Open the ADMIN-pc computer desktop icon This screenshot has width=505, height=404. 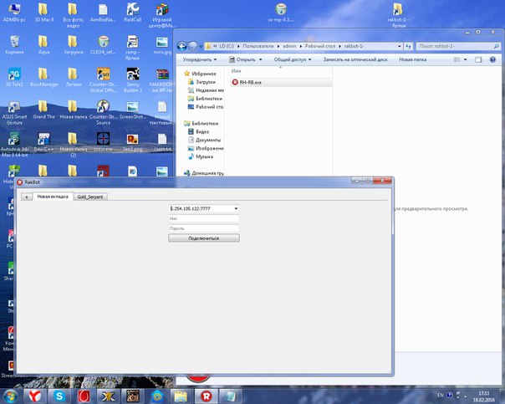[14, 13]
